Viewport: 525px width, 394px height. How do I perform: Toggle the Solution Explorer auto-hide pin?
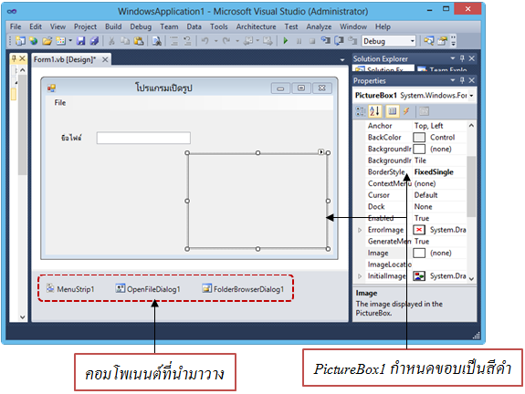point(462,58)
